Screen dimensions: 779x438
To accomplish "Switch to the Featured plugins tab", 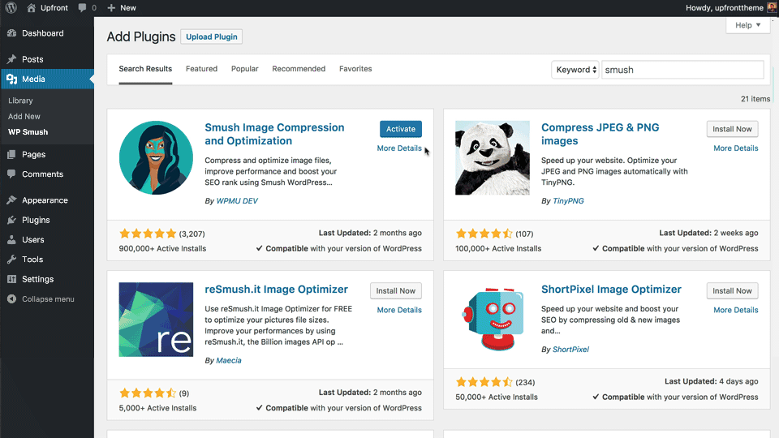I will 201,69.
